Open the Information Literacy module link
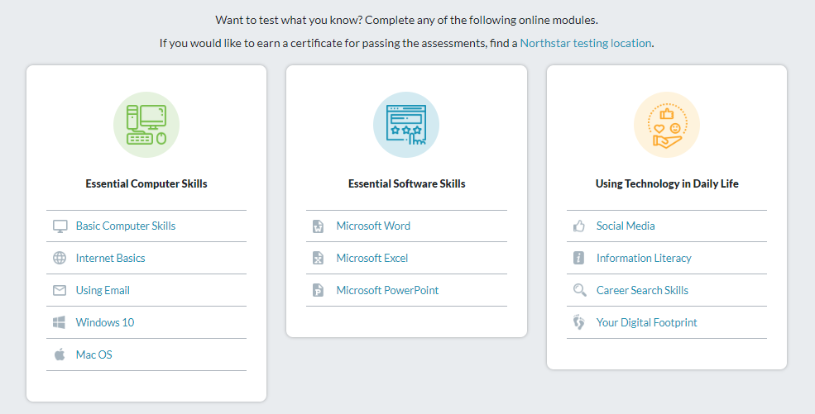 pyautogui.click(x=644, y=258)
